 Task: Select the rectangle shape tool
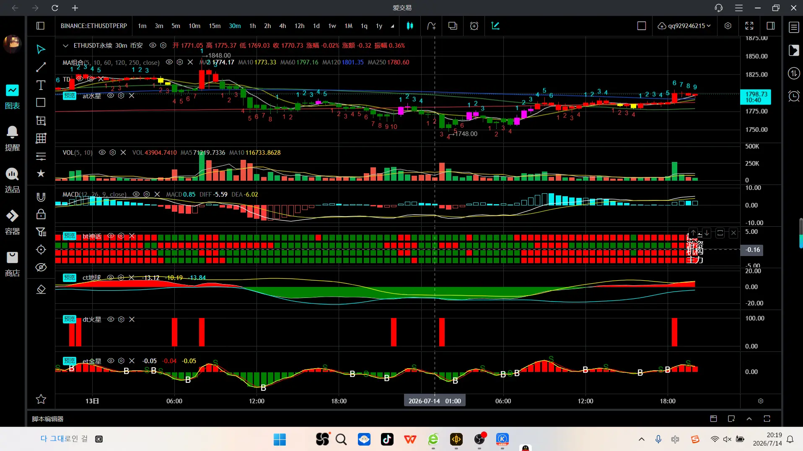(x=41, y=102)
